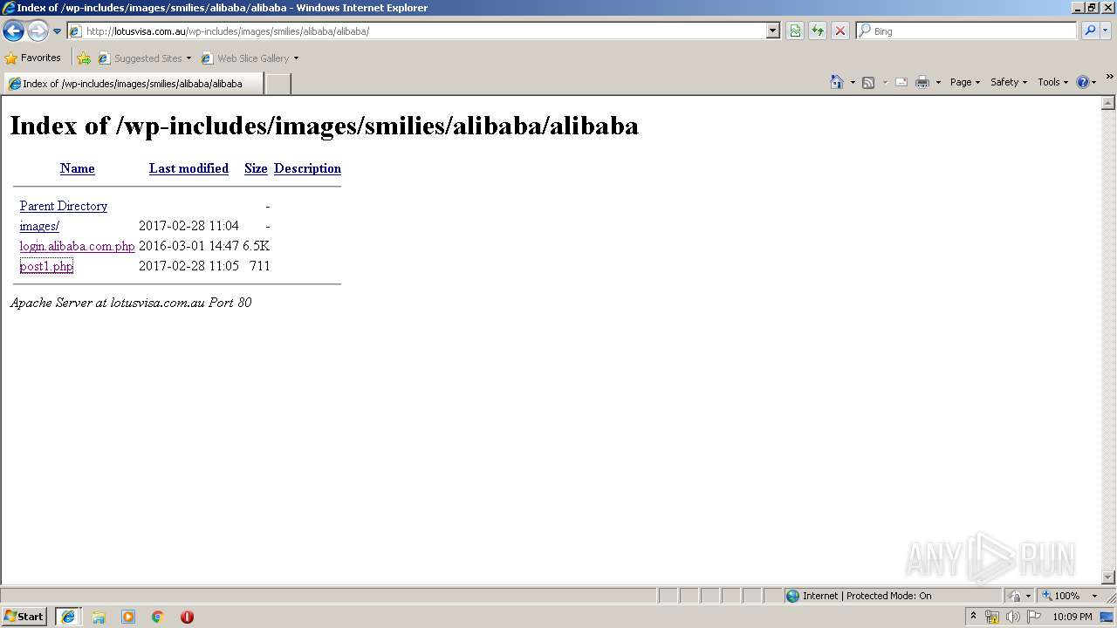Image resolution: width=1117 pixels, height=628 pixels.
Task: Click the browser Forward button
Action: point(38,31)
